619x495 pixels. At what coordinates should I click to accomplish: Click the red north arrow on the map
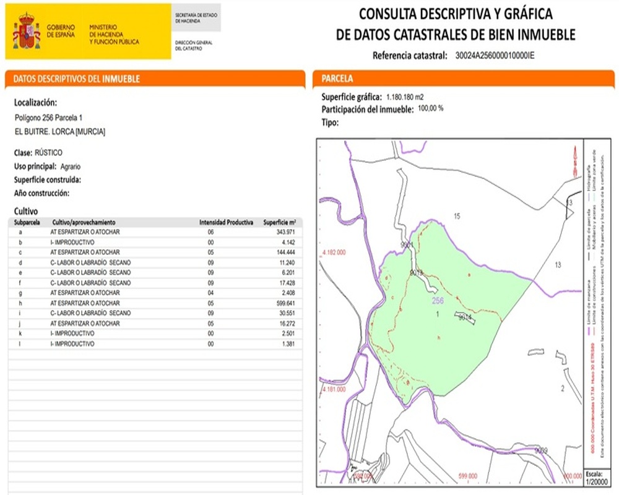point(575,161)
